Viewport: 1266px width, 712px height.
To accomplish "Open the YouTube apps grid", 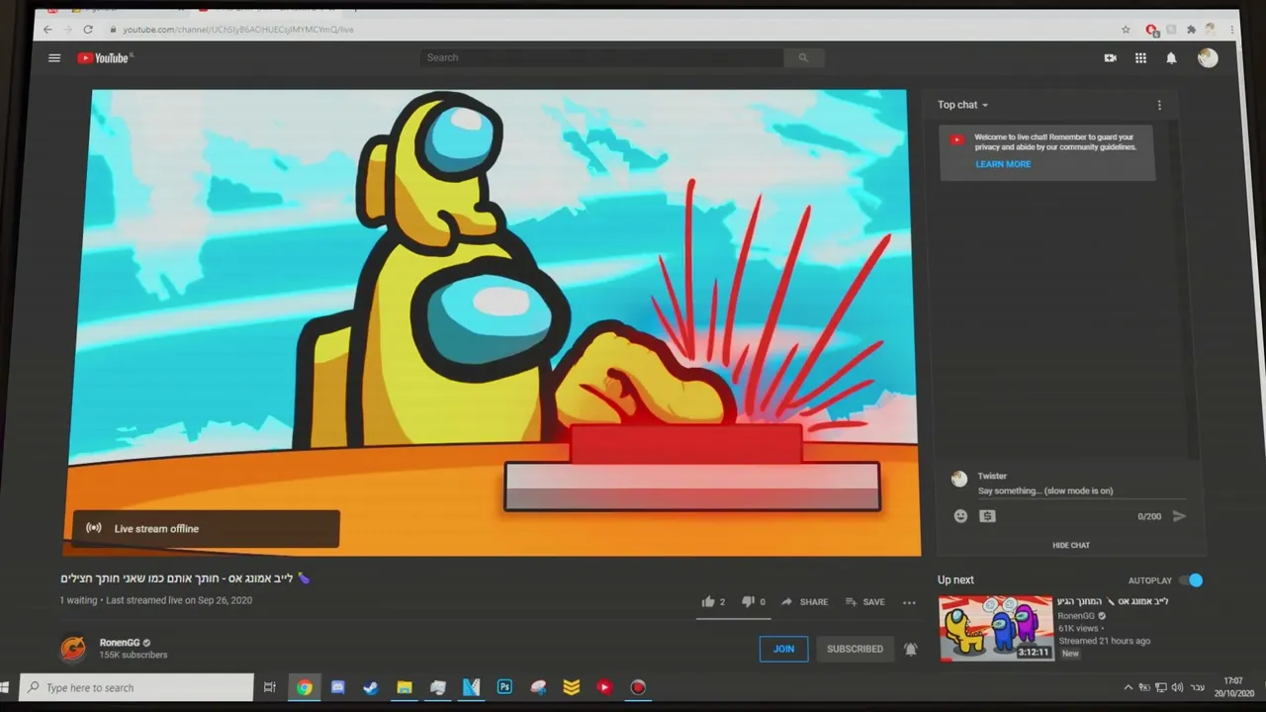I will coord(1140,58).
